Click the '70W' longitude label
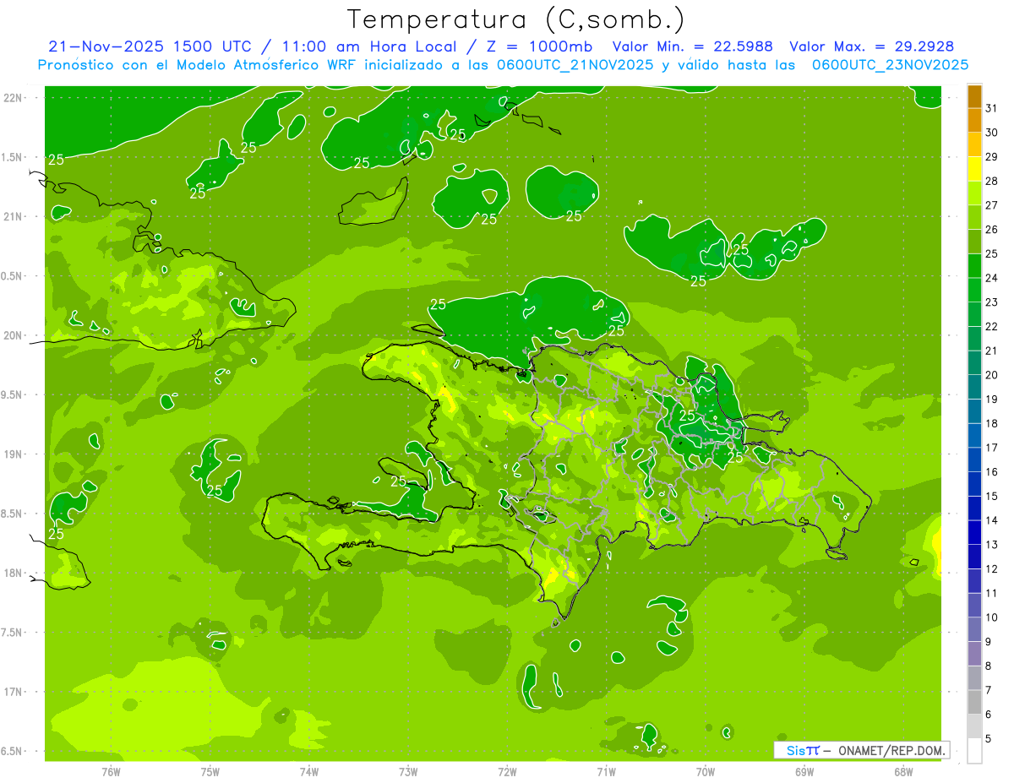The image size is (1014, 783). pos(706,771)
